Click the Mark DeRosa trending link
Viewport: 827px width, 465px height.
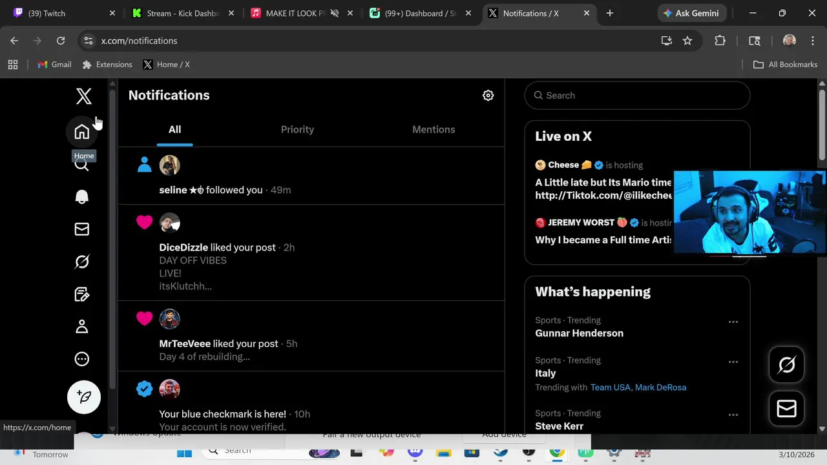(x=660, y=387)
